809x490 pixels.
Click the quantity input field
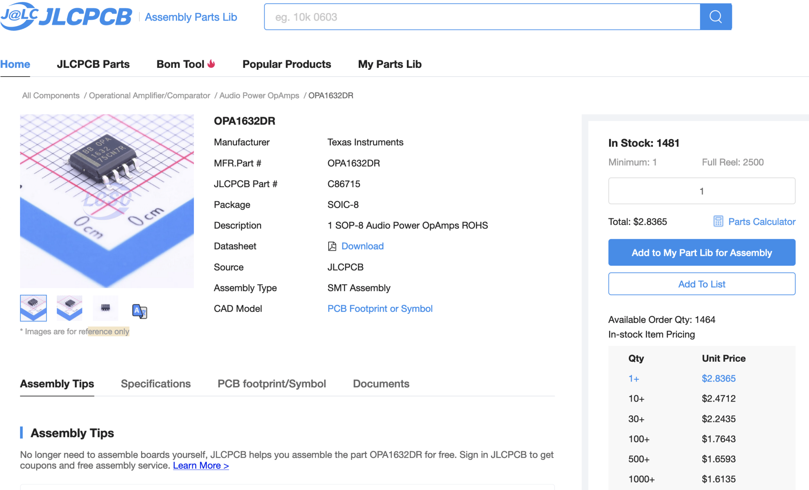click(x=702, y=191)
